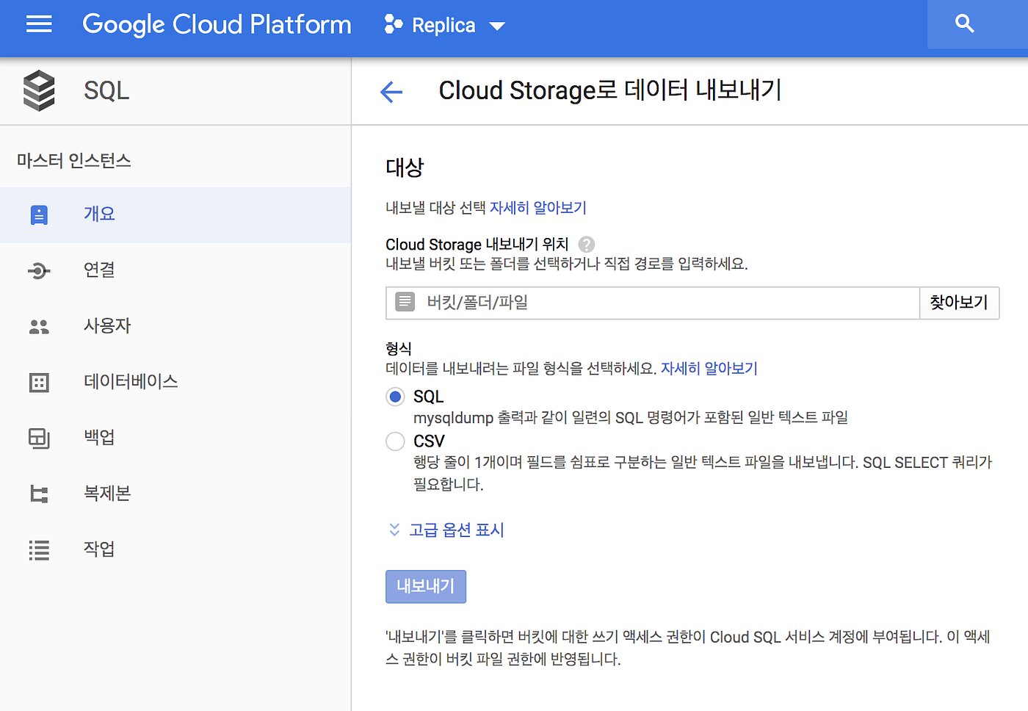Screen dimensions: 1028x711
Task: Expand 고급 옵션 표시 advanced options
Action: (x=455, y=530)
